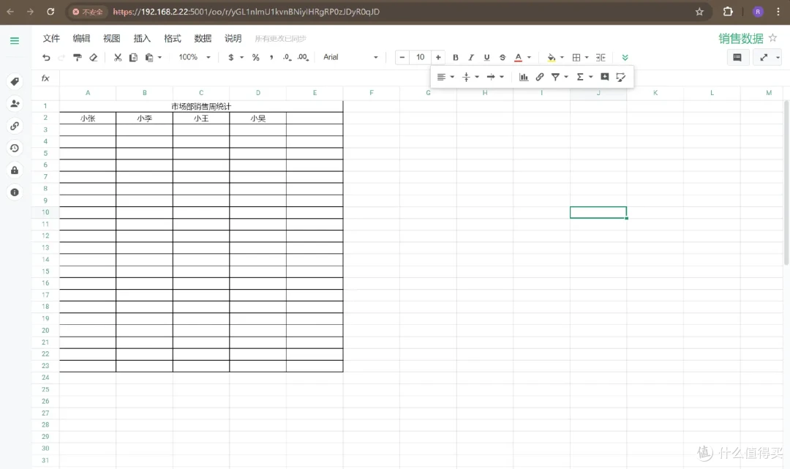Click the link icon in left sidebar
Viewport: 790px width, 469px height.
click(15, 126)
